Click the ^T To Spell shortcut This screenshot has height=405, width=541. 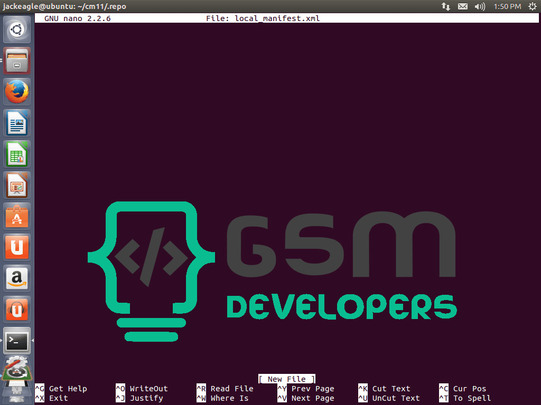(x=465, y=398)
